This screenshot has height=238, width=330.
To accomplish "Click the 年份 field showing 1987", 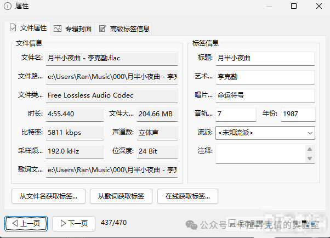I will point(298,114).
